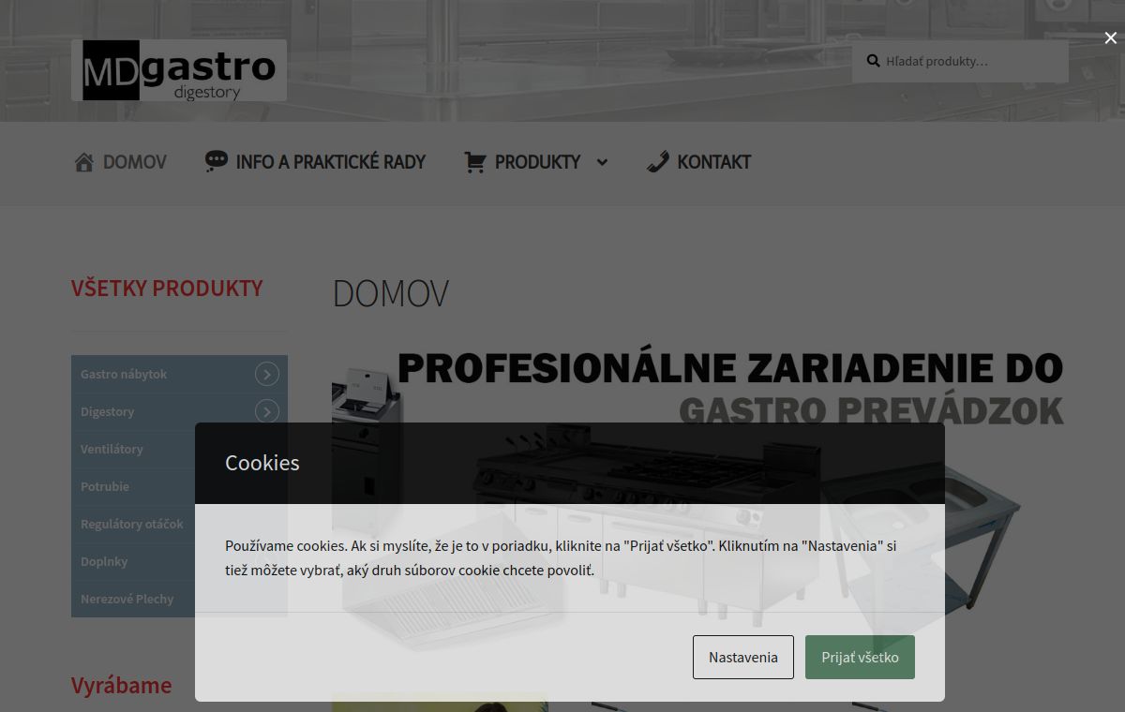Expand Gastro nábytok arrow circle
Image resolution: width=1125 pixels, height=712 pixels.
(267, 374)
